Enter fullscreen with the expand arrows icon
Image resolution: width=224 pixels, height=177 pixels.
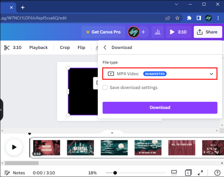click(200, 173)
